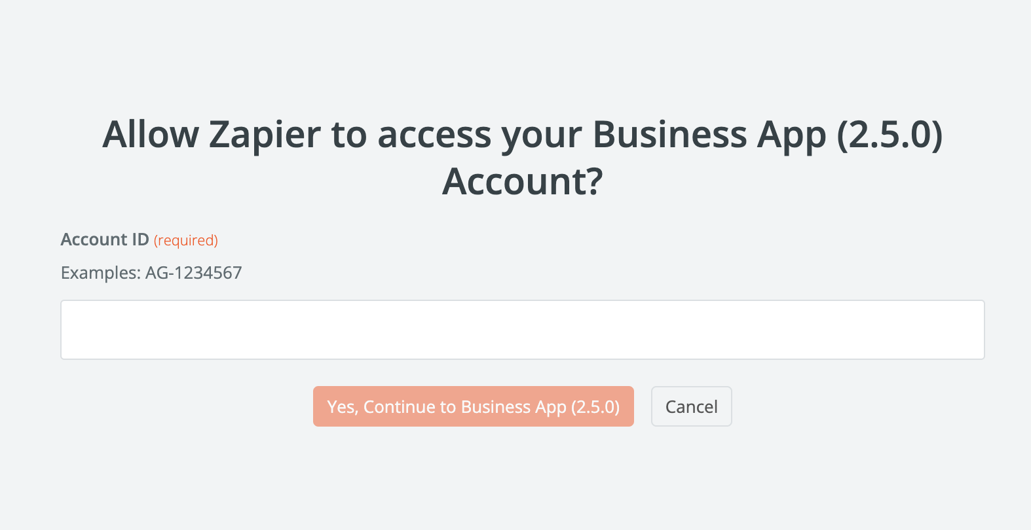Dismiss the dialog using Cancel
Screen dimensions: 1031x530
691,406
